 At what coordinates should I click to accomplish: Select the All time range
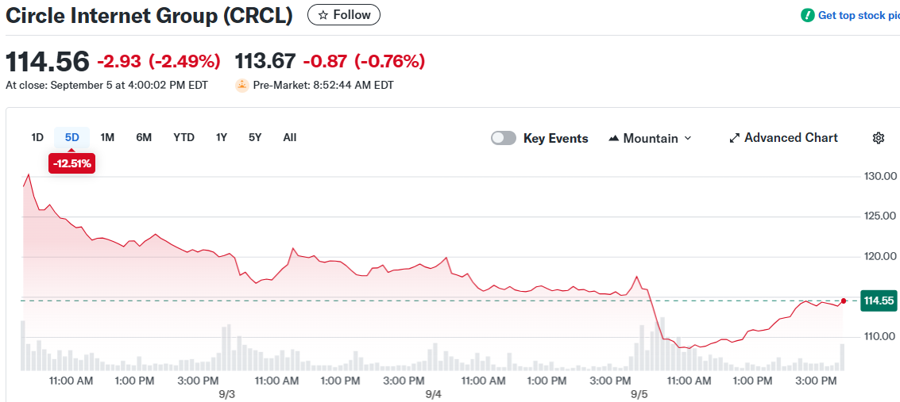[290, 137]
